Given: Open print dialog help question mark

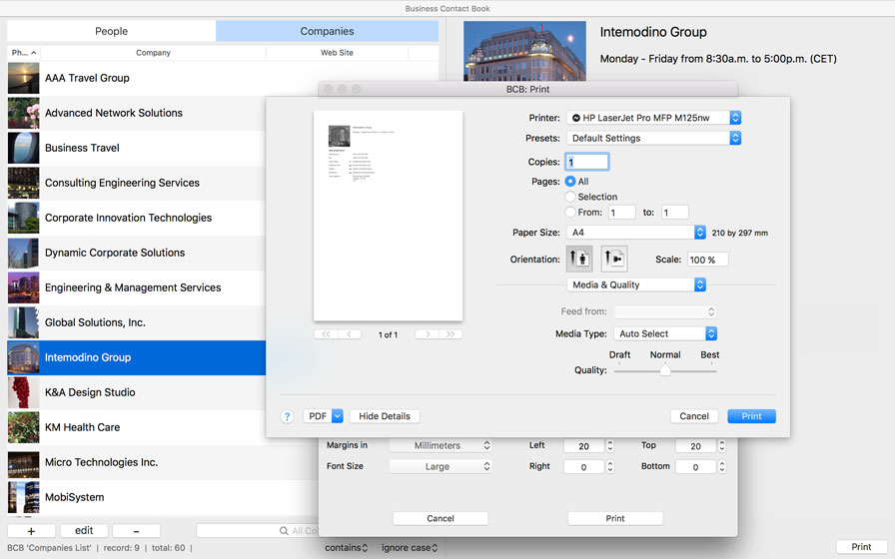Looking at the screenshot, I should (x=287, y=416).
